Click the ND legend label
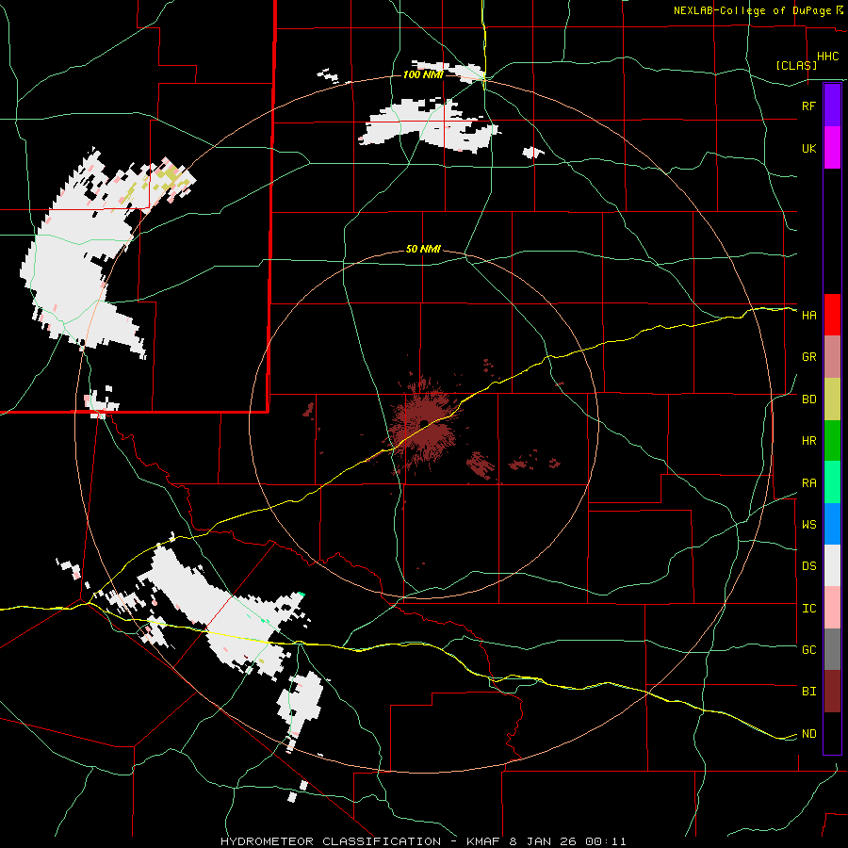848x848 pixels. tap(809, 734)
